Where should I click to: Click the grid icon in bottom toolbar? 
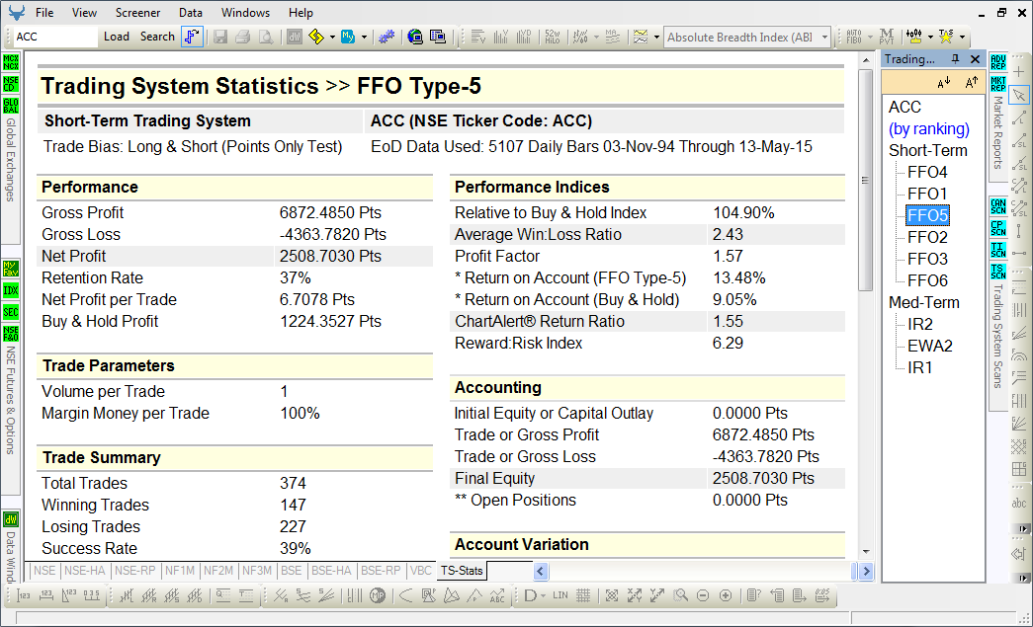583,596
